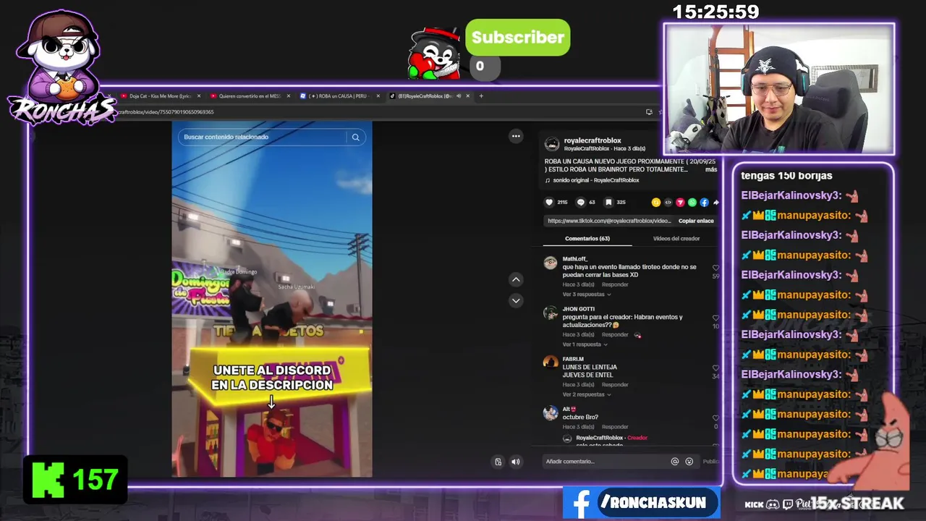Click 'Copiar enlace' button
This screenshot has height=521, width=926.
[x=696, y=221]
